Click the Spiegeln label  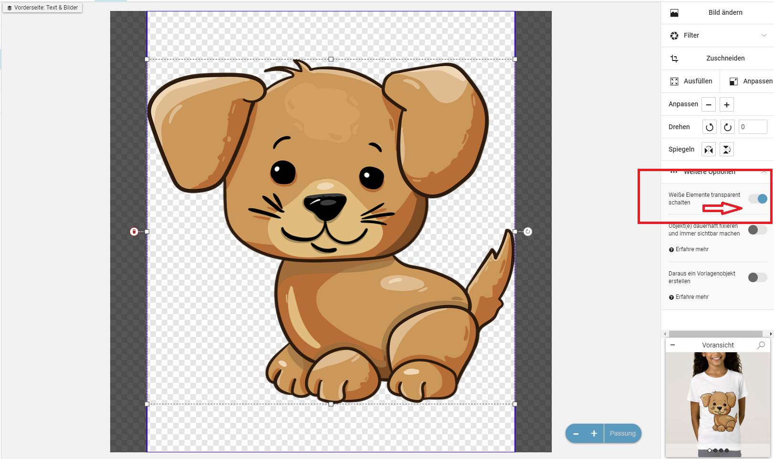tap(681, 149)
